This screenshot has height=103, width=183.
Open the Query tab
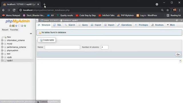click(83, 25)
